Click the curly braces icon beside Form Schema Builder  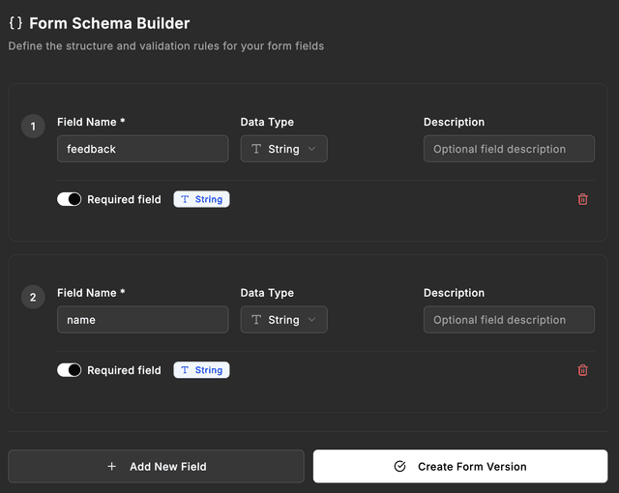tap(15, 23)
